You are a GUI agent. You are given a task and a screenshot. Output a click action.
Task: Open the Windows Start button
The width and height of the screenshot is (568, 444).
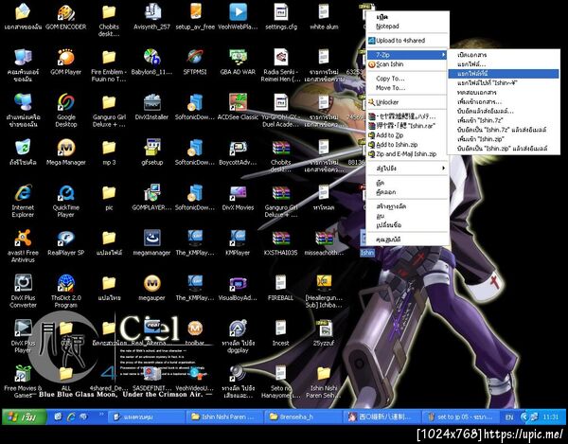25,417
